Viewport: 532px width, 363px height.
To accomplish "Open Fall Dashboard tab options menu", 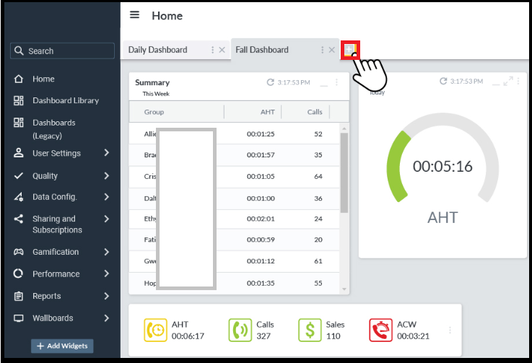I will [323, 50].
